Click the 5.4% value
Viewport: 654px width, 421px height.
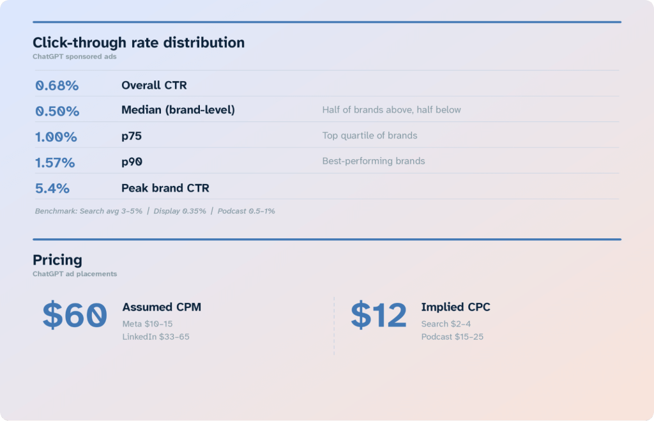pyautogui.click(x=52, y=188)
